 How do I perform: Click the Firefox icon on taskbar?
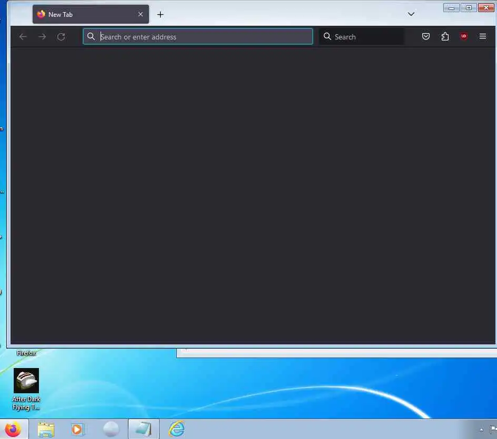13,429
